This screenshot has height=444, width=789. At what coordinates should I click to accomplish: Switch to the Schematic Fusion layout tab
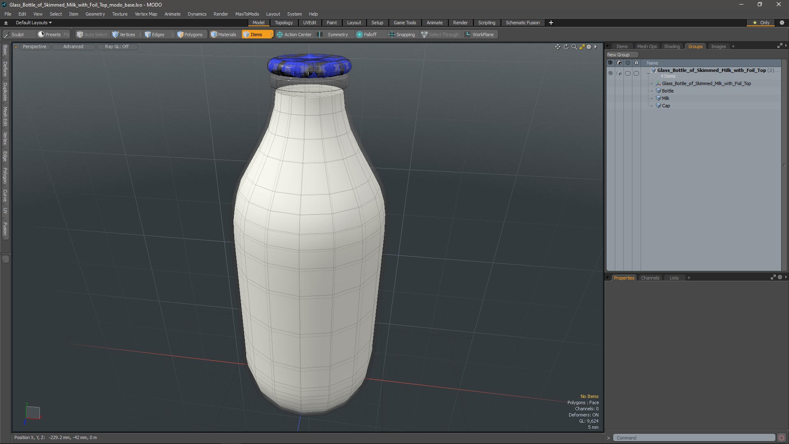[x=523, y=23]
